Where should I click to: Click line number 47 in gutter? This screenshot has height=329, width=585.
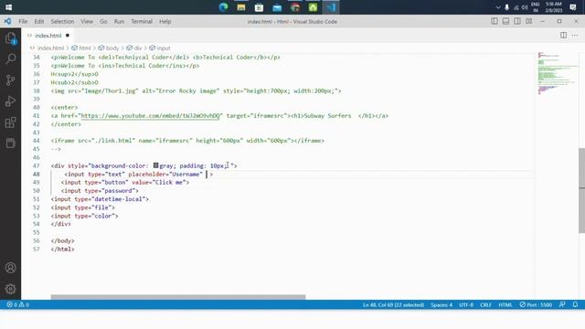tap(37, 165)
